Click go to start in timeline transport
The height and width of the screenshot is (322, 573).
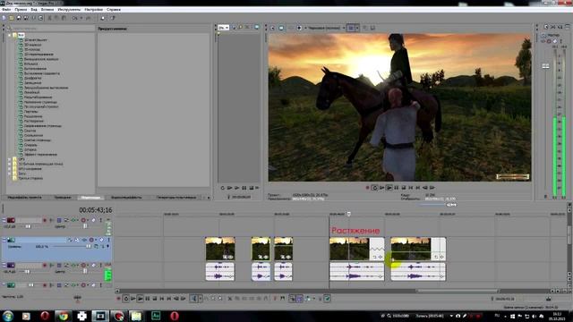[x=162, y=299]
